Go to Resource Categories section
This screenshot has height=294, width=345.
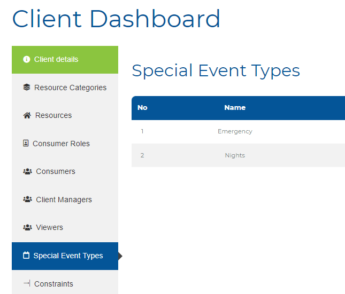(x=65, y=88)
